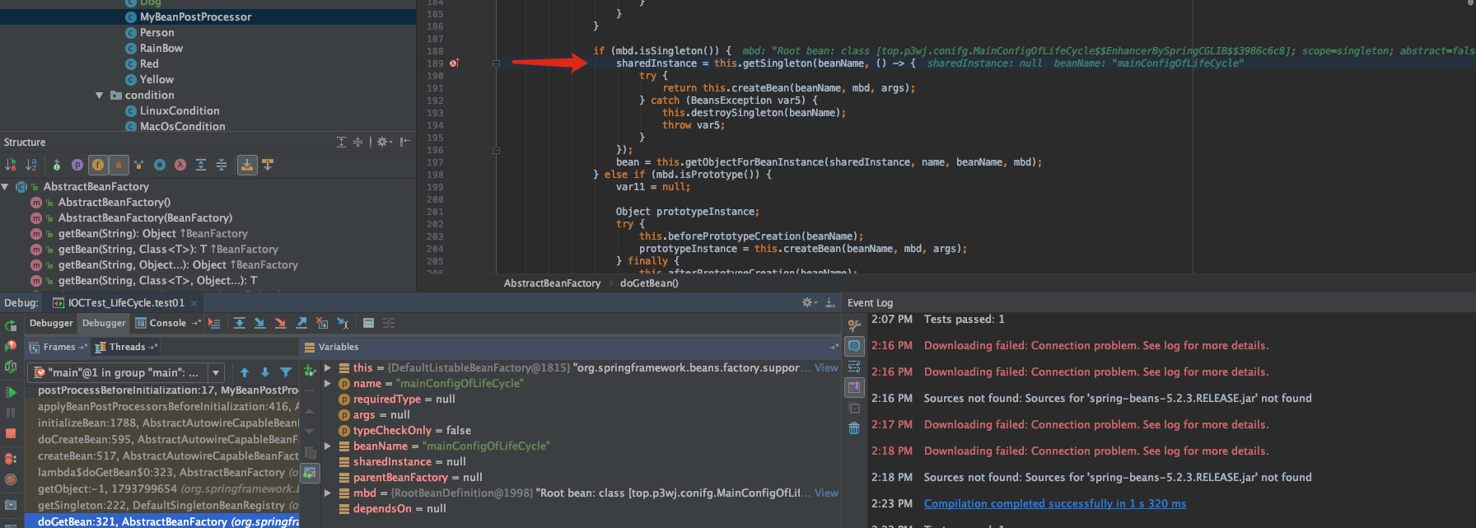Toggle Autoscroll from Source in Structure

(268, 165)
